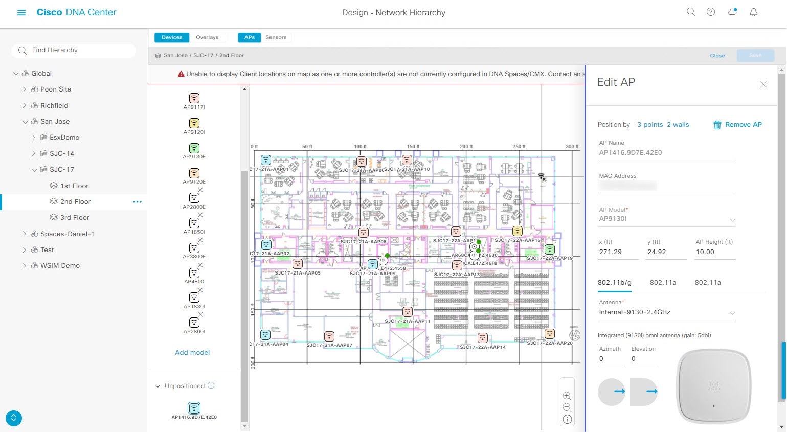787x432 pixels.
Task: Open the notifications bell icon
Action: point(753,12)
